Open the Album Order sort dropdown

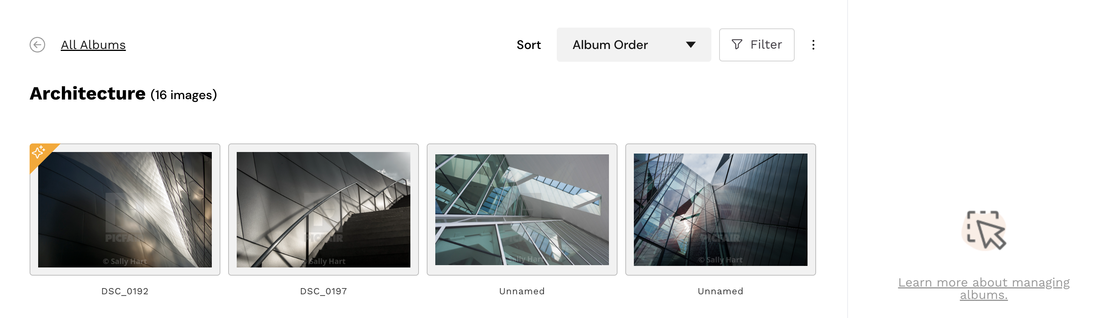tap(634, 45)
